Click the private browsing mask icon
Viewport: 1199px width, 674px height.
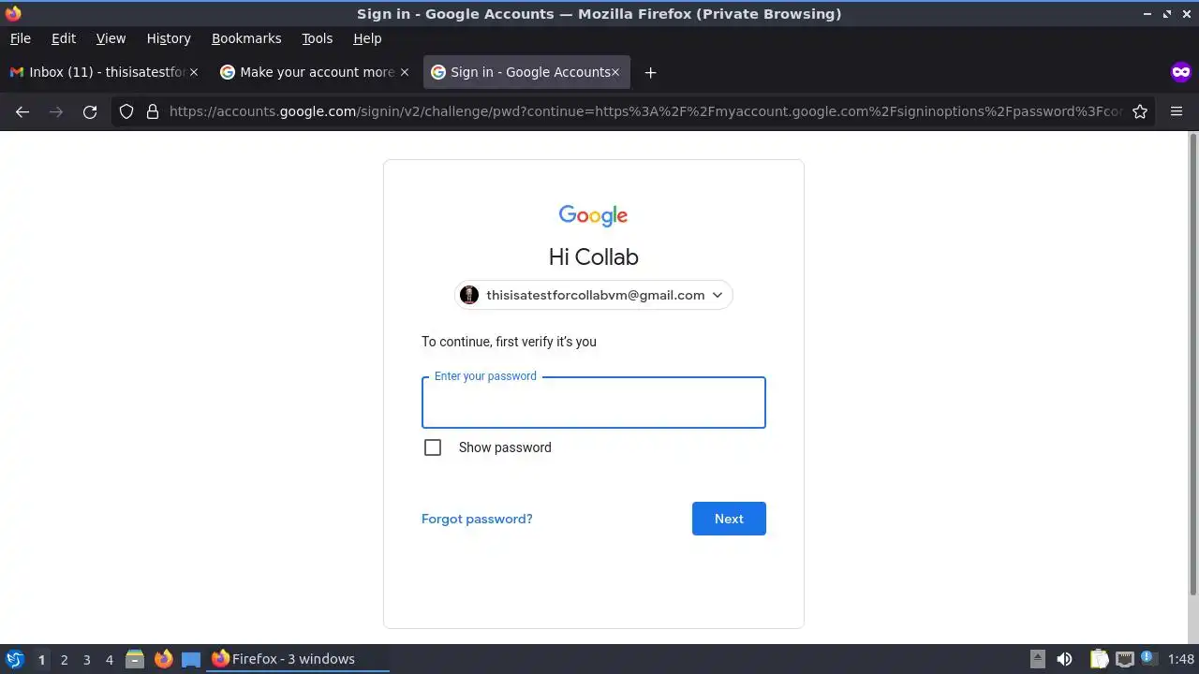[x=1181, y=72]
